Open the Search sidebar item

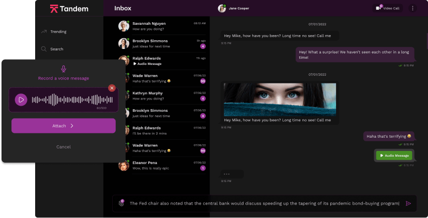pyautogui.click(x=52, y=49)
